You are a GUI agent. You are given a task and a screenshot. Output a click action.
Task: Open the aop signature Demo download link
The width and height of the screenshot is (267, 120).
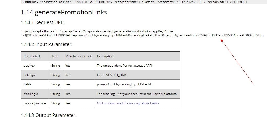pos(128,103)
